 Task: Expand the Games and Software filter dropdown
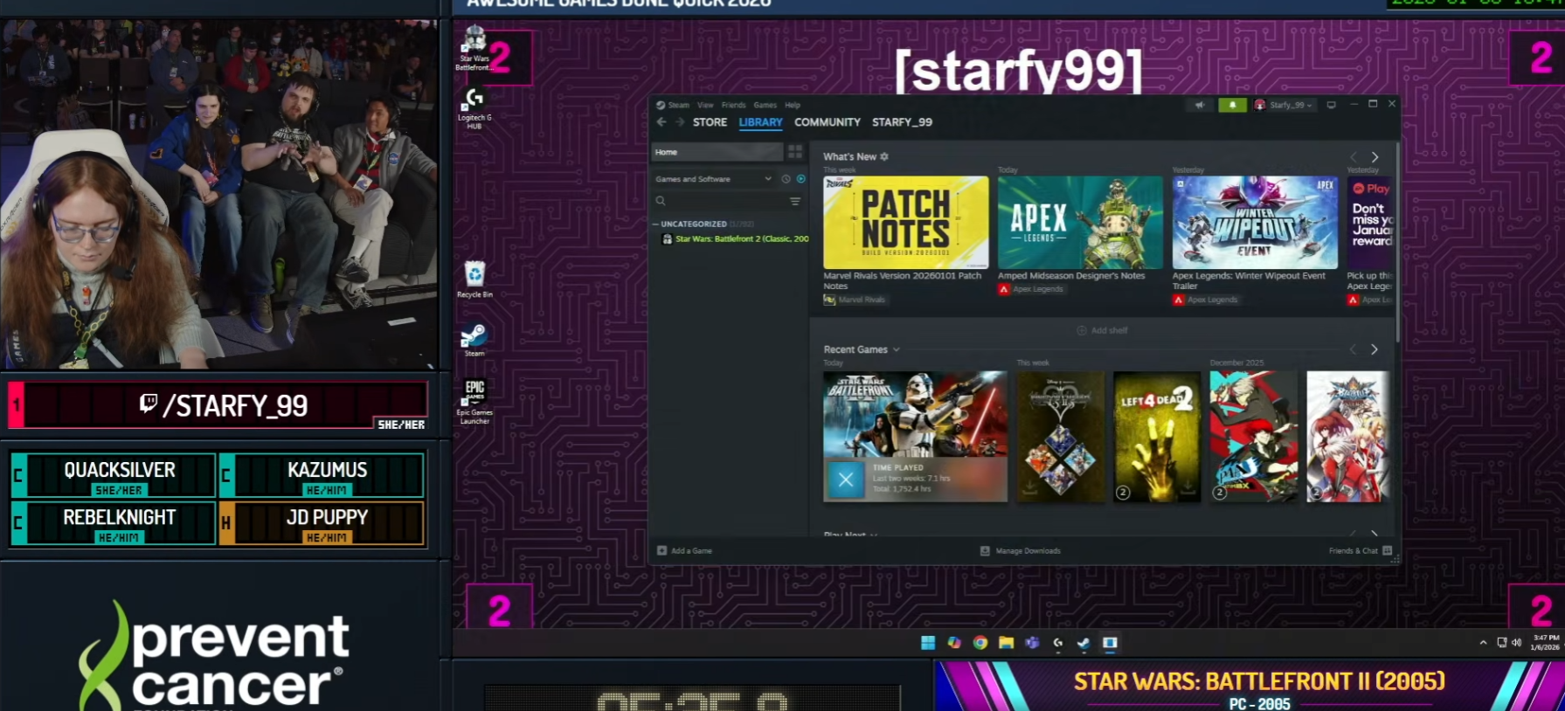click(x=768, y=179)
